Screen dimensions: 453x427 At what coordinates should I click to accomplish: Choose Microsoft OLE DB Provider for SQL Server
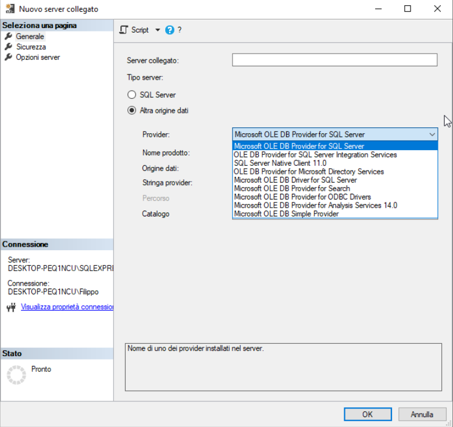[335, 146]
